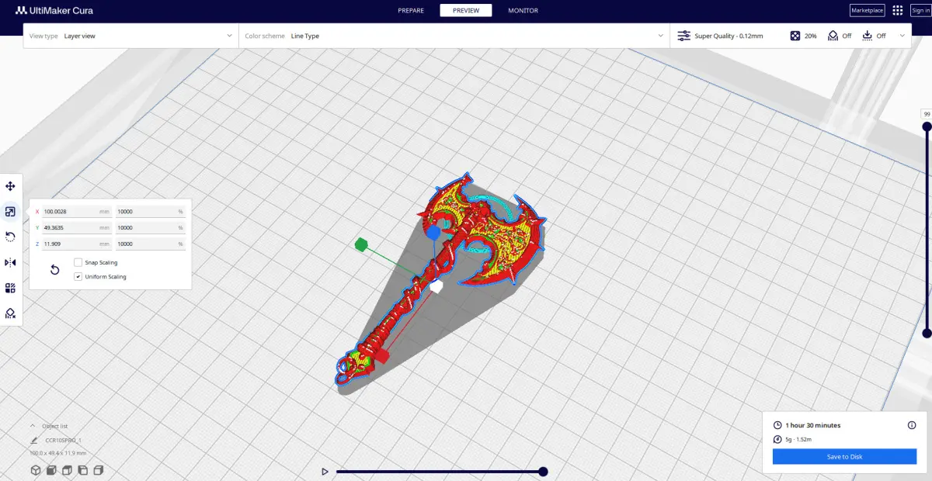
Task: Click the clock icon beside print time
Action: [x=778, y=425]
